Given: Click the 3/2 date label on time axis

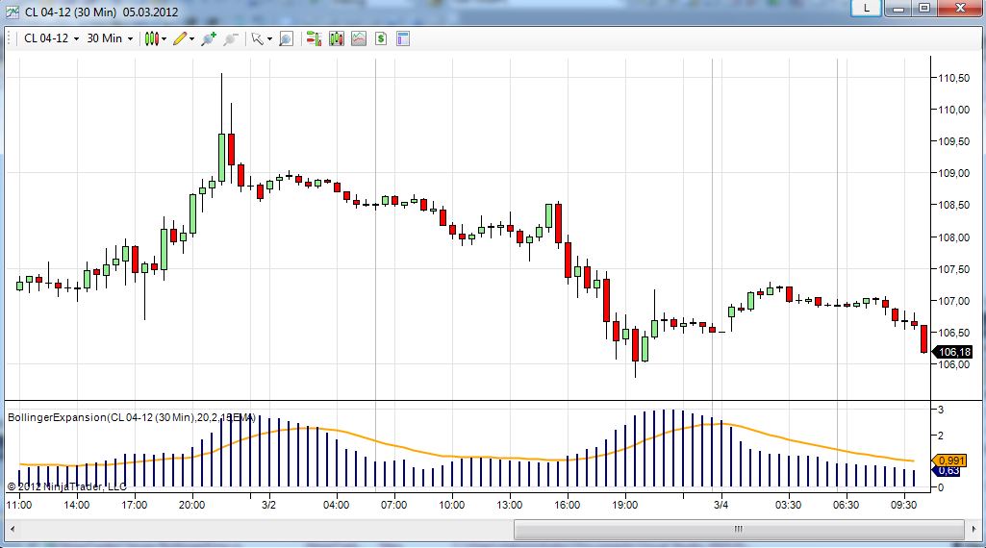Looking at the screenshot, I should point(268,505).
